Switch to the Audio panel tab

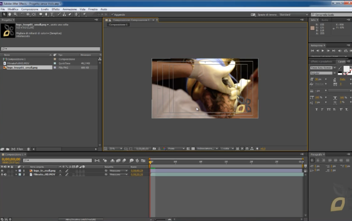point(325,20)
